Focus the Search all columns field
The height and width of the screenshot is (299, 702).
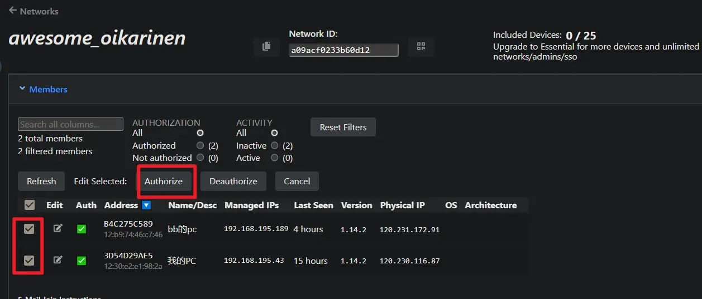[x=70, y=125]
